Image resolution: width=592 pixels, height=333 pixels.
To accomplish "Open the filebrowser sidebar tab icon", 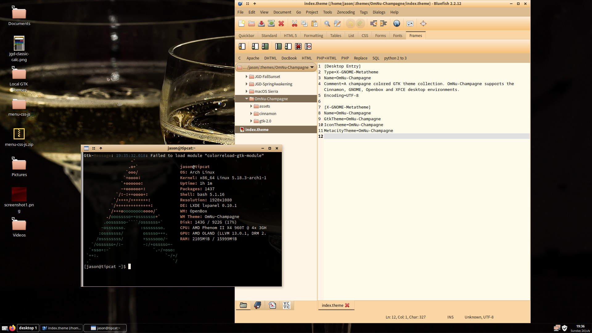I will click(x=243, y=305).
